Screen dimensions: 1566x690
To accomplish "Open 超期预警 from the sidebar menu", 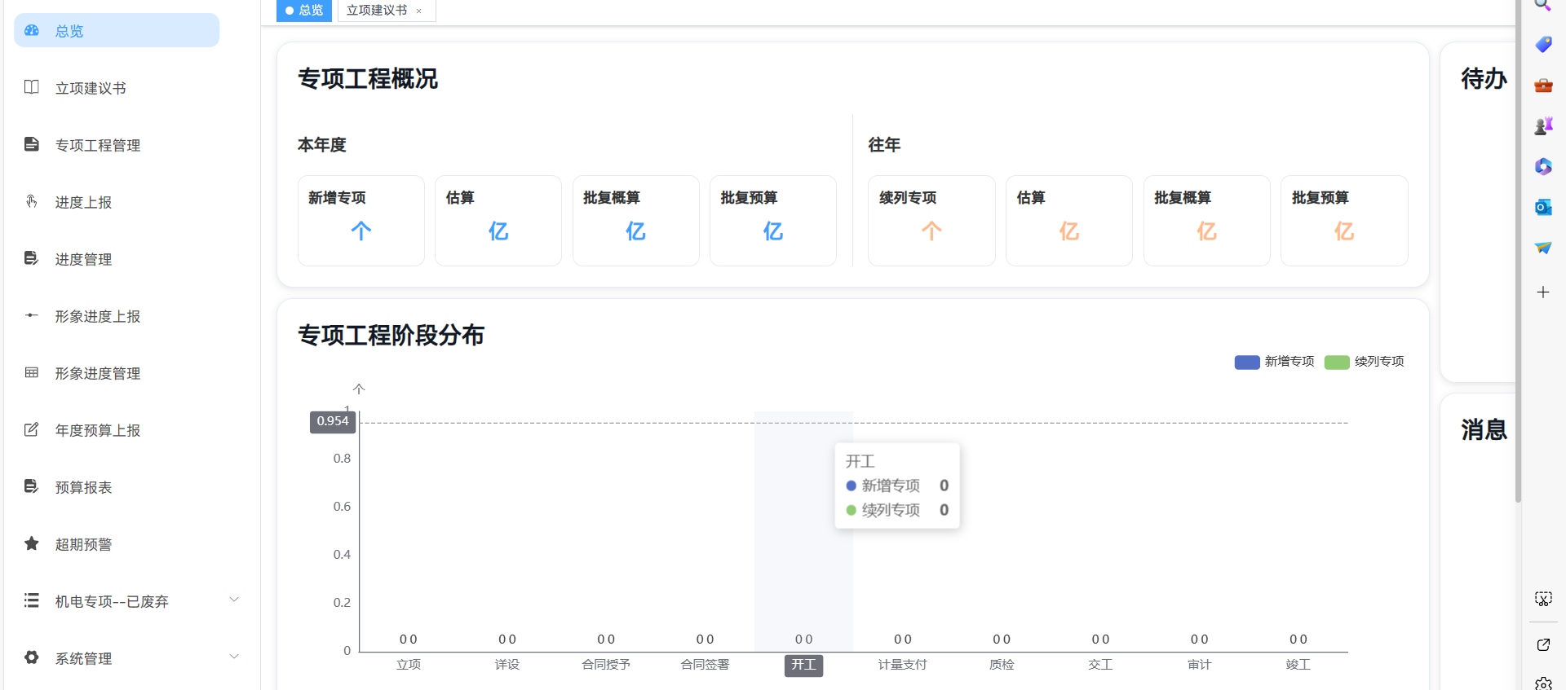I will click(83, 544).
